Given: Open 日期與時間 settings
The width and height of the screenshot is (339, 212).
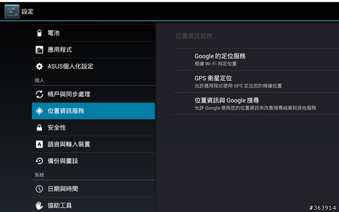Looking at the screenshot, I should 93,189.
